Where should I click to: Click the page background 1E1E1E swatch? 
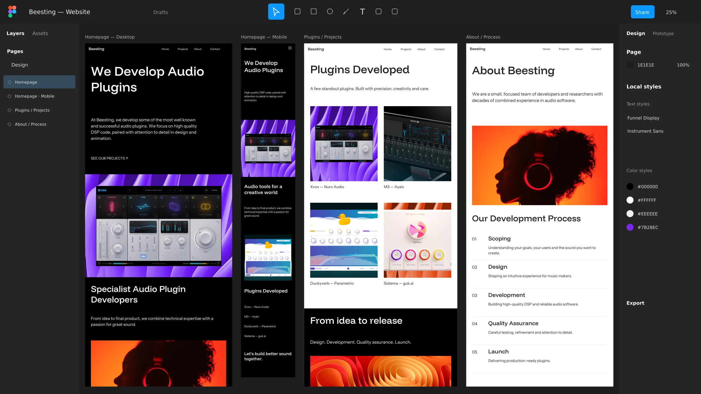(x=630, y=65)
